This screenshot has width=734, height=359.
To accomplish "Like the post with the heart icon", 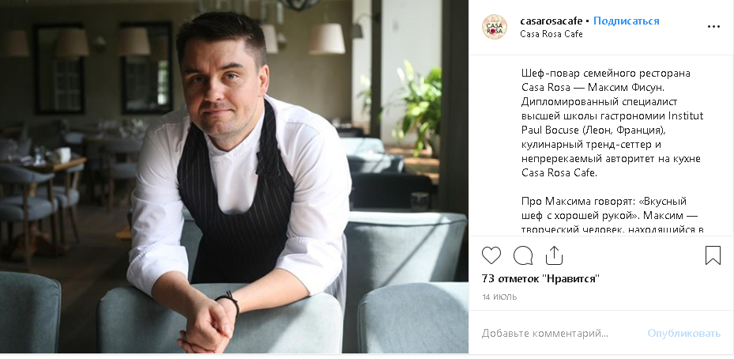I will (x=491, y=255).
